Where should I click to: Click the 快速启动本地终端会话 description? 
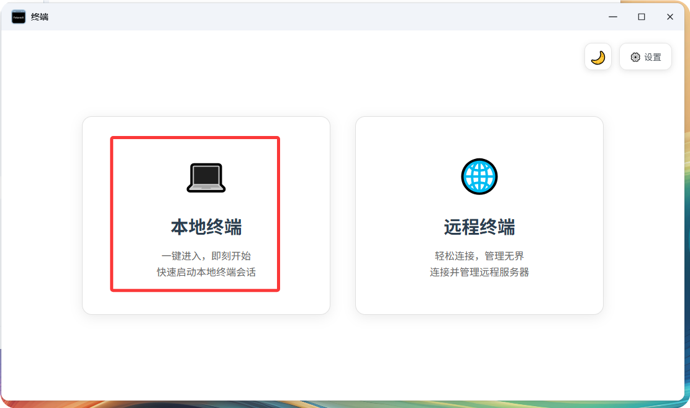pos(206,272)
